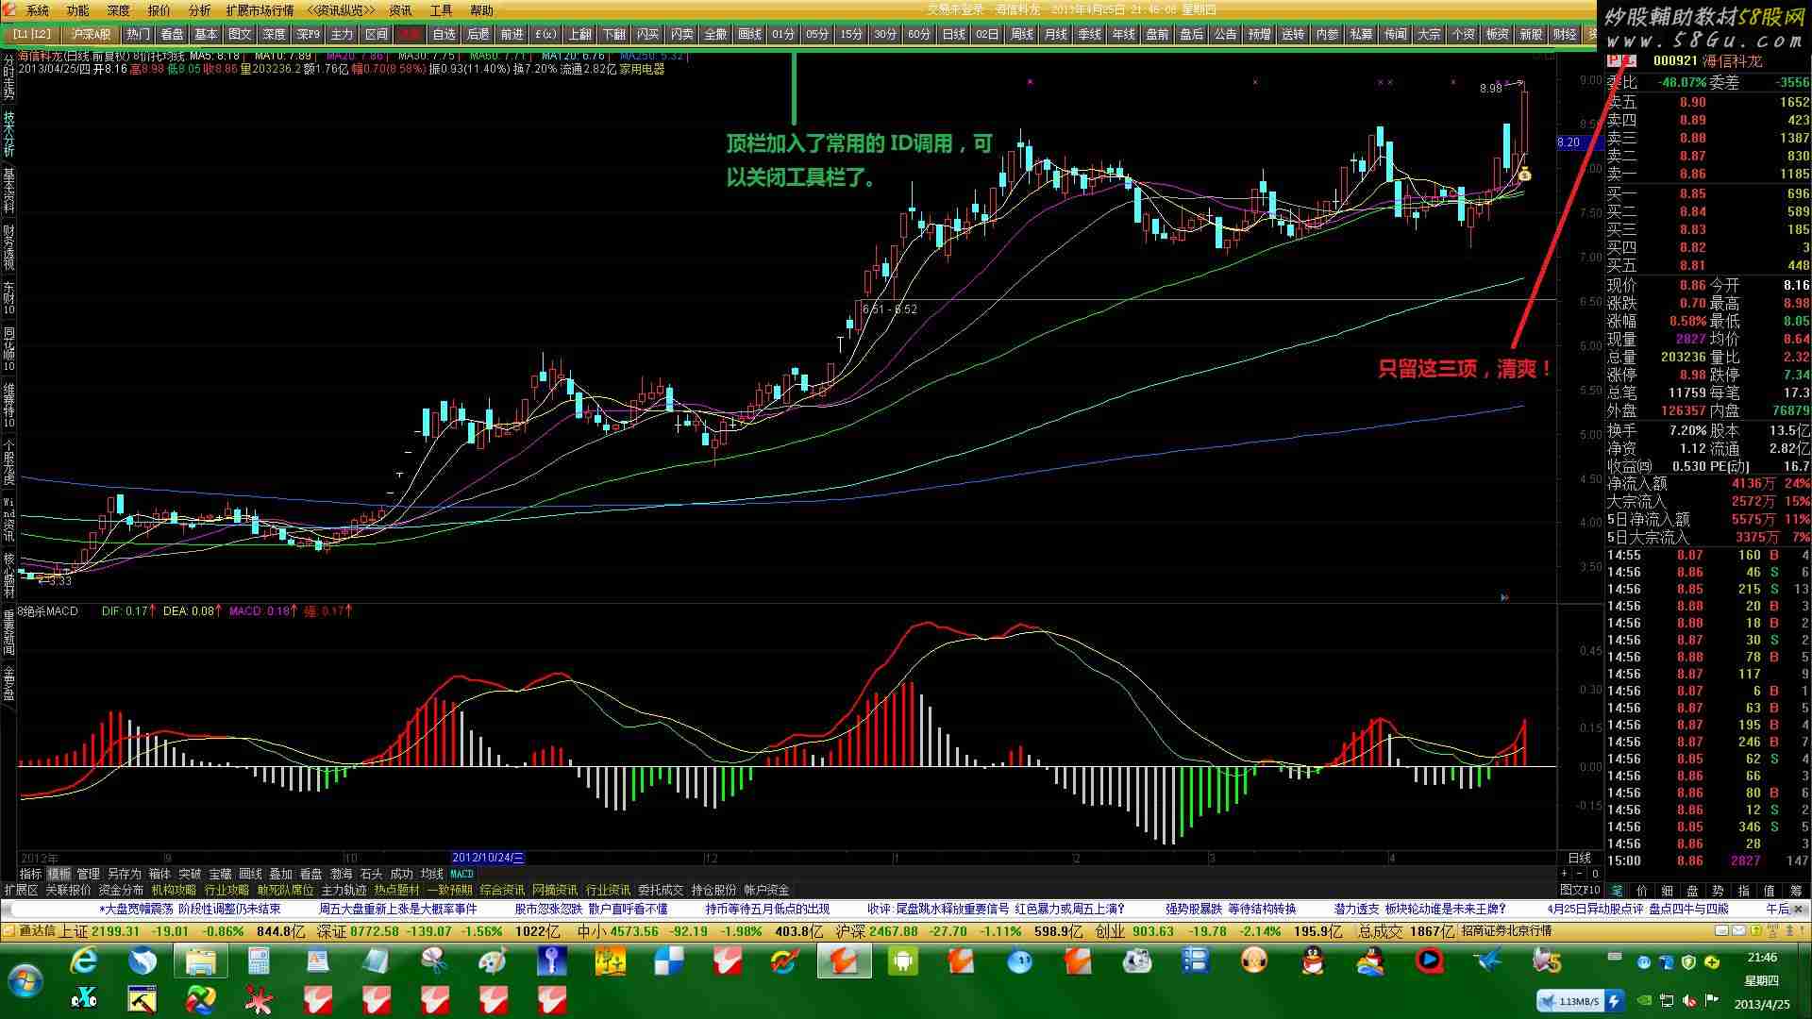Image resolution: width=1812 pixels, height=1019 pixels.
Task: Open the 工具 menu
Action: tap(441, 10)
